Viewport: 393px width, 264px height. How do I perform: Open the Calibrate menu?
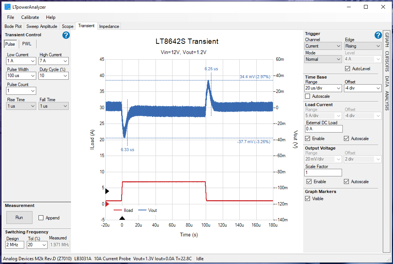click(31, 17)
